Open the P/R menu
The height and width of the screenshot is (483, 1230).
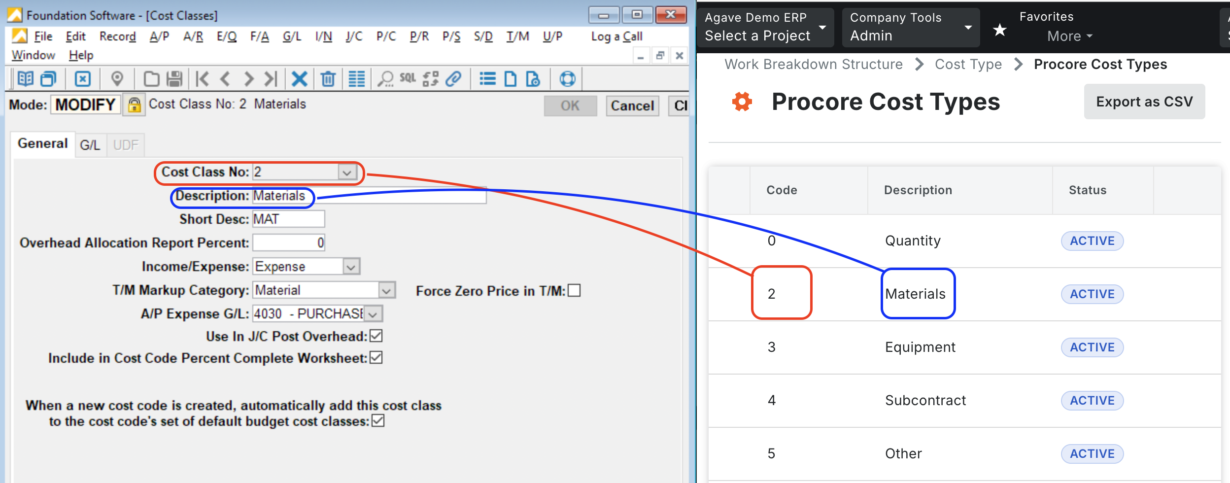[x=419, y=36]
